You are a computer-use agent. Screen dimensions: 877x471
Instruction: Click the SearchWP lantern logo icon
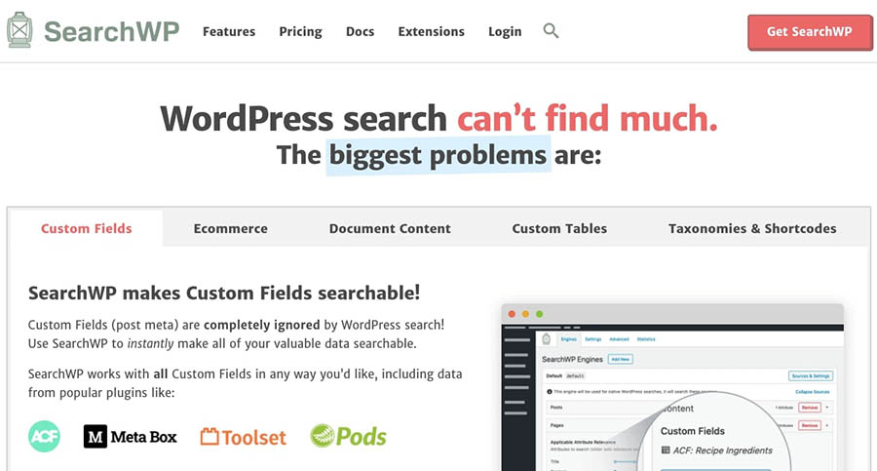click(19, 30)
